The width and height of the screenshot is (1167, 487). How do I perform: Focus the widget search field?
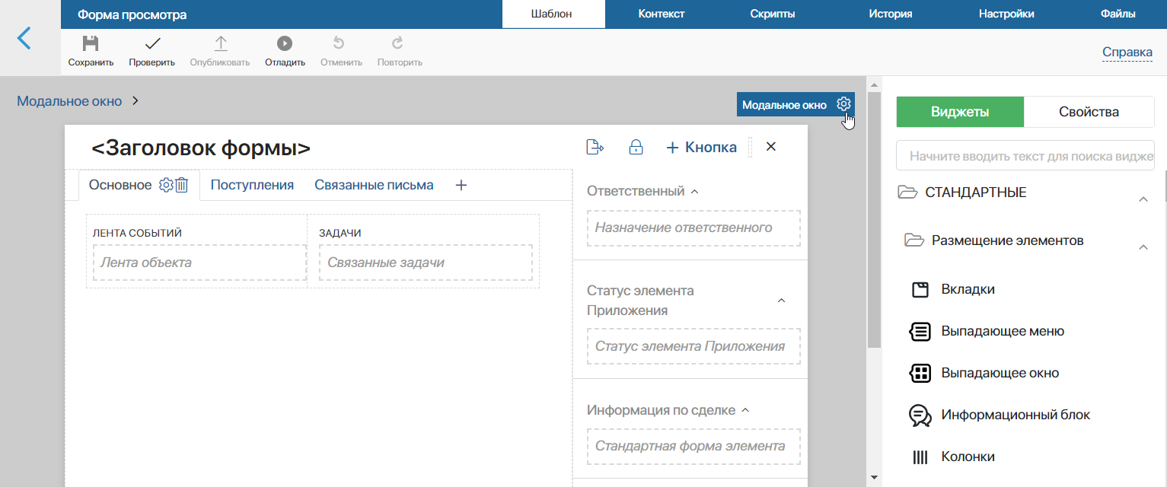(x=1025, y=158)
